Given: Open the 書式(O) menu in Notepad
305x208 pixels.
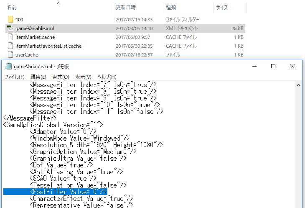Looking at the screenshot, I should 61,77.
